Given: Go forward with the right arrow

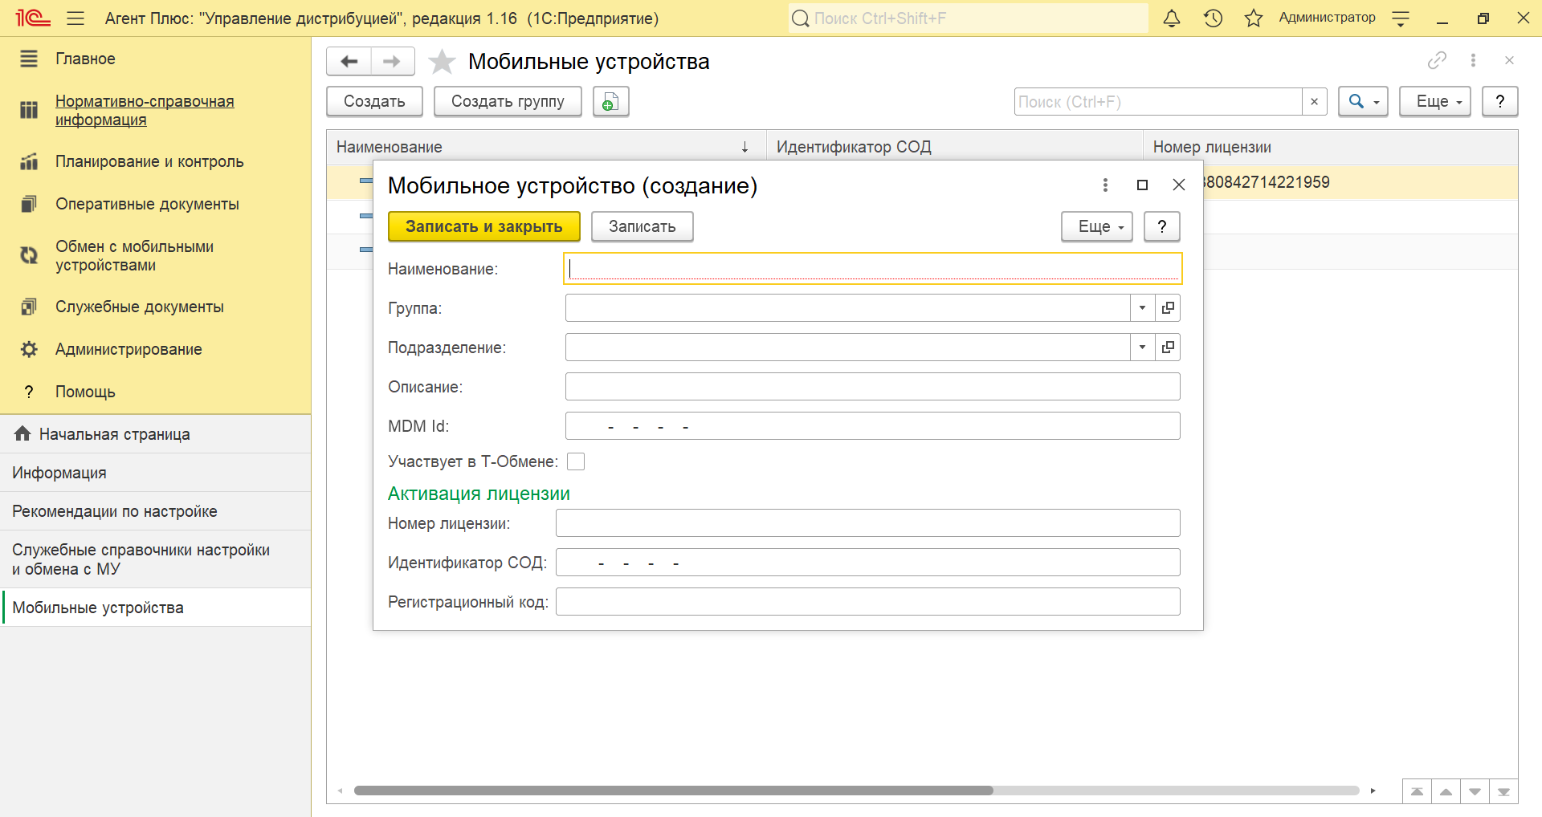Looking at the screenshot, I should (x=392, y=61).
